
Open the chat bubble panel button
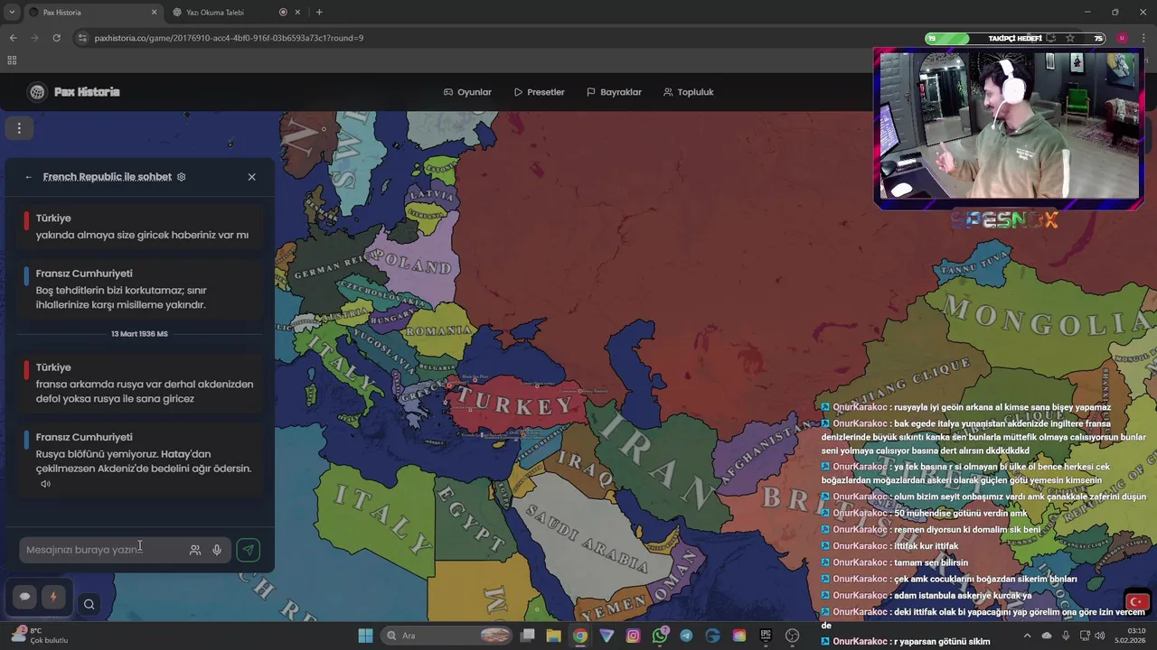[24, 597]
